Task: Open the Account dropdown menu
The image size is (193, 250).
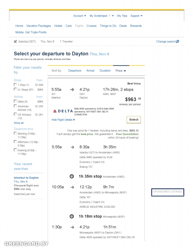Action: coord(80,16)
